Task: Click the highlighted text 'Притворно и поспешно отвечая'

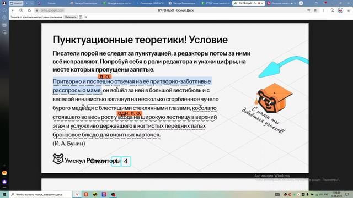Action: (94, 81)
